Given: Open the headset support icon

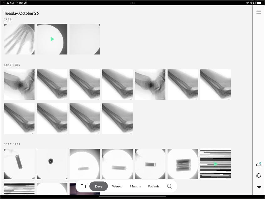Looking at the screenshot, I should [x=259, y=175].
